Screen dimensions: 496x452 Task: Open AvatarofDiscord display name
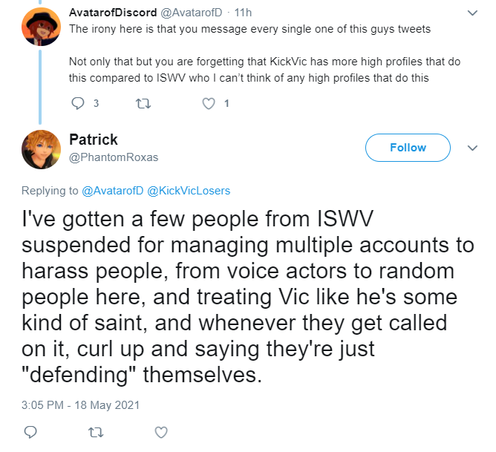[113, 13]
